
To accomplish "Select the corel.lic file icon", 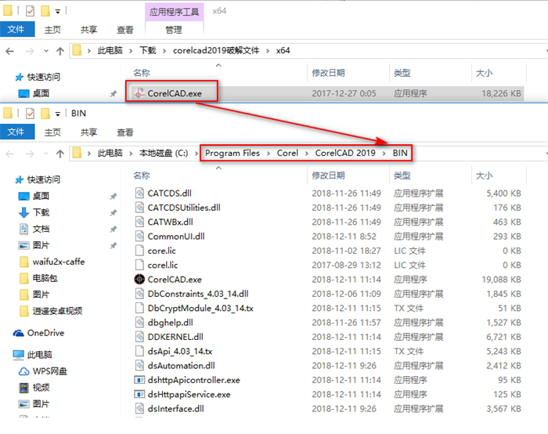I will (139, 265).
